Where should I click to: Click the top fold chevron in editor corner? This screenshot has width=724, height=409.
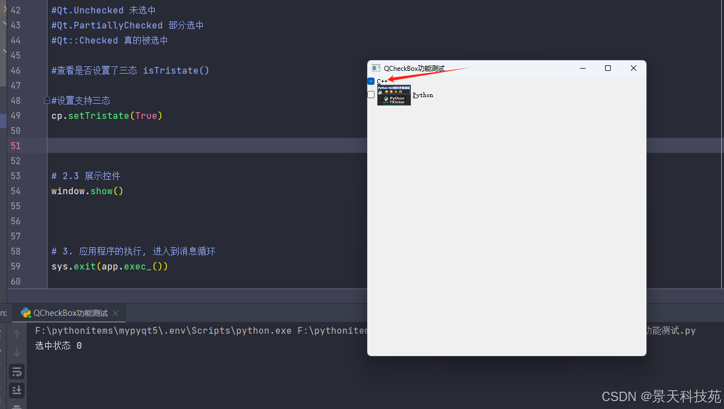[4, 9]
